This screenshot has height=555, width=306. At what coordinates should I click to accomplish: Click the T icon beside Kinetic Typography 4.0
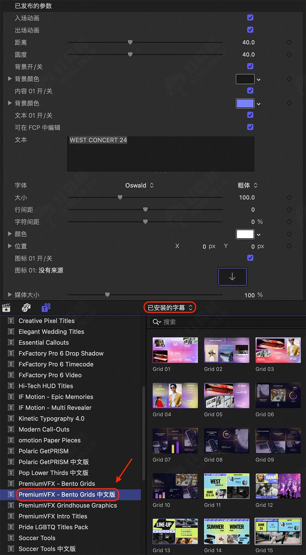pyautogui.click(x=11, y=418)
